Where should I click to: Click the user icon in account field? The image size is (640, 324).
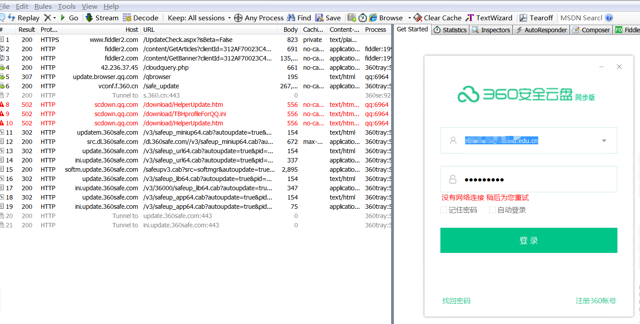click(x=453, y=140)
